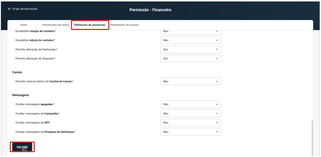Click the vertical scrollbar thumb
This screenshot has height=157, width=321.
(x=312, y=138)
